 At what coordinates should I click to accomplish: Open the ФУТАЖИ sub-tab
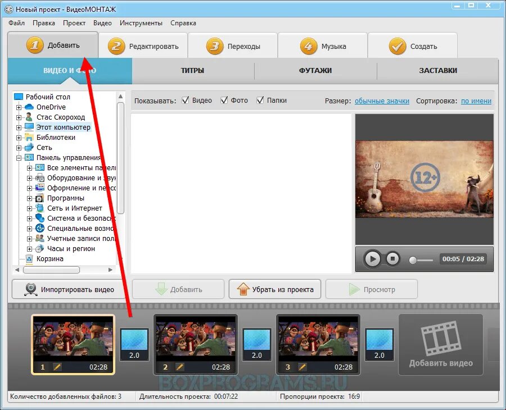(x=315, y=71)
